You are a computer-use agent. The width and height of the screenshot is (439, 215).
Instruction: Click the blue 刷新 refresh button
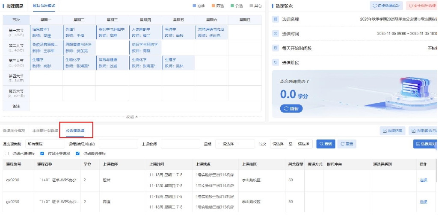[291, 109]
